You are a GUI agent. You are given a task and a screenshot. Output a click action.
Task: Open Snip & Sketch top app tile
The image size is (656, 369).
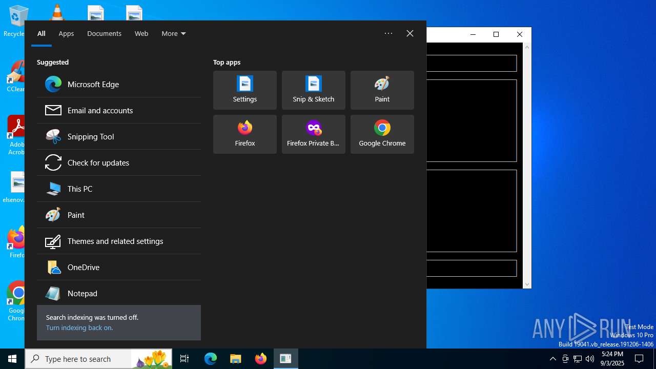pos(314,90)
